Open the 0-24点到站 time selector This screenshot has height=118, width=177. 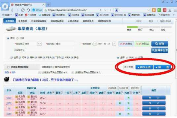pyautogui.click(x=143, y=44)
